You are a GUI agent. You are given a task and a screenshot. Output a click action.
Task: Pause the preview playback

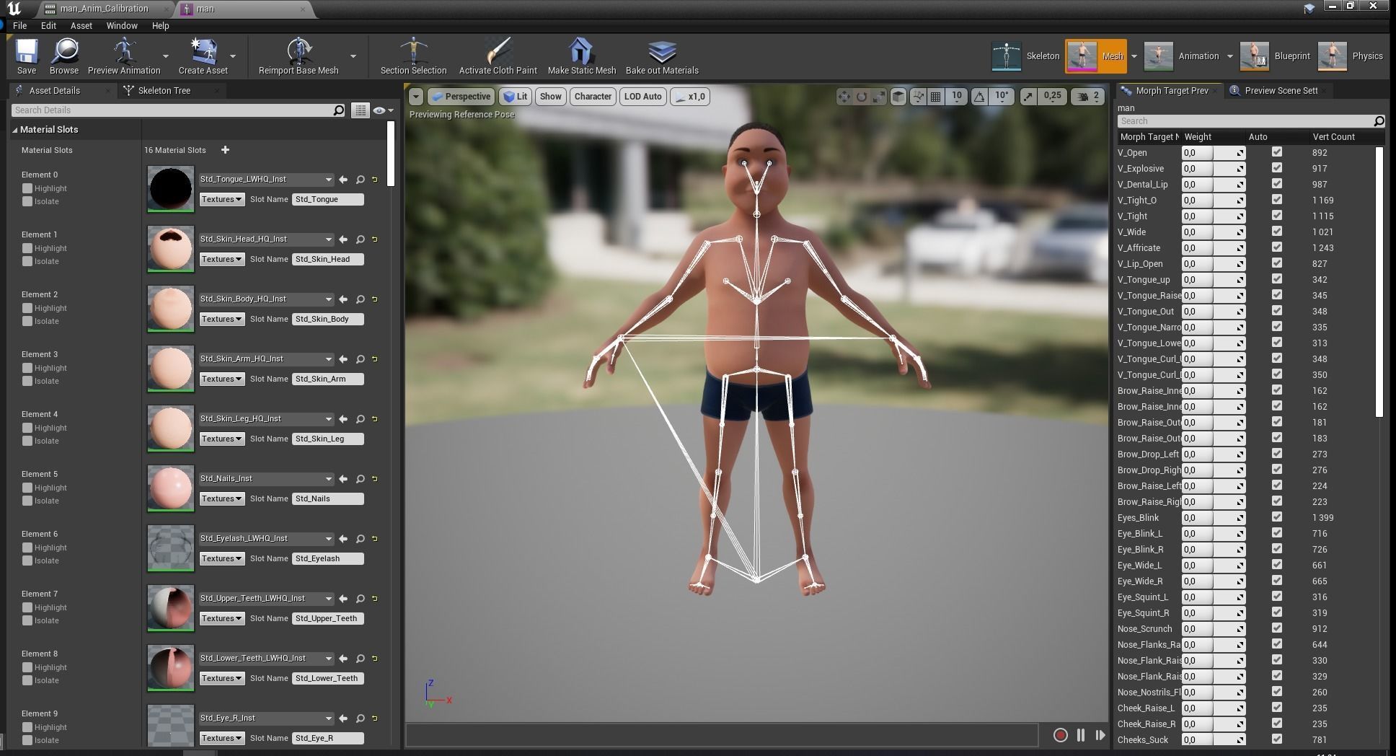click(1080, 735)
